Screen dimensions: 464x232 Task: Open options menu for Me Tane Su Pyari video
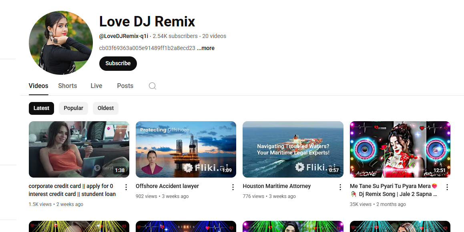(447, 187)
